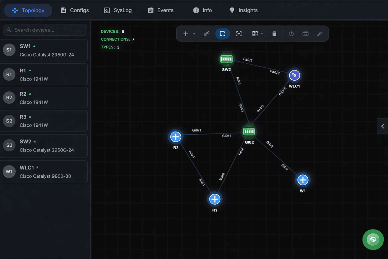Open the console terminal icon
This screenshot has width=388, height=259.
click(305, 34)
